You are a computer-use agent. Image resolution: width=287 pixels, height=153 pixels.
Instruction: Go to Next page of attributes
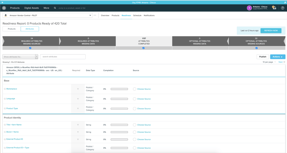[280, 62]
